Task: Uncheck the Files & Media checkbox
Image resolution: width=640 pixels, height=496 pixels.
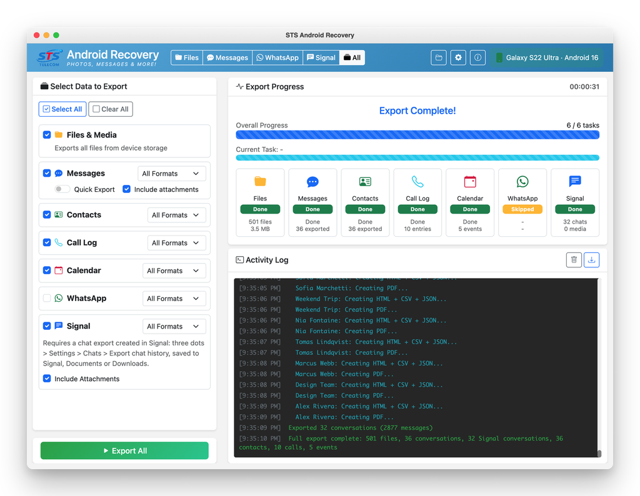Action: click(x=47, y=134)
